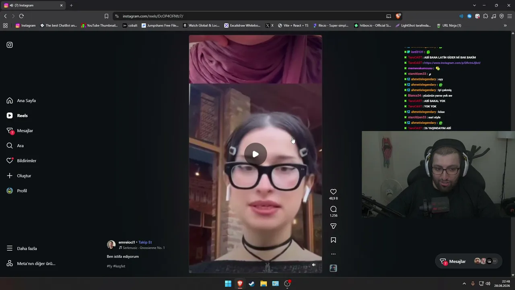Open the URL Ninja (1) bookmark

coord(449,25)
